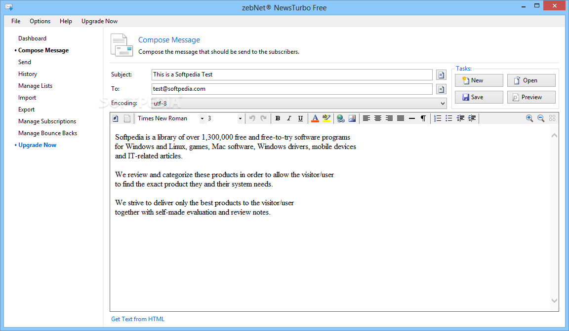Open Manage Subscriptions in the sidebar
The width and height of the screenshot is (569, 331).
click(x=47, y=121)
